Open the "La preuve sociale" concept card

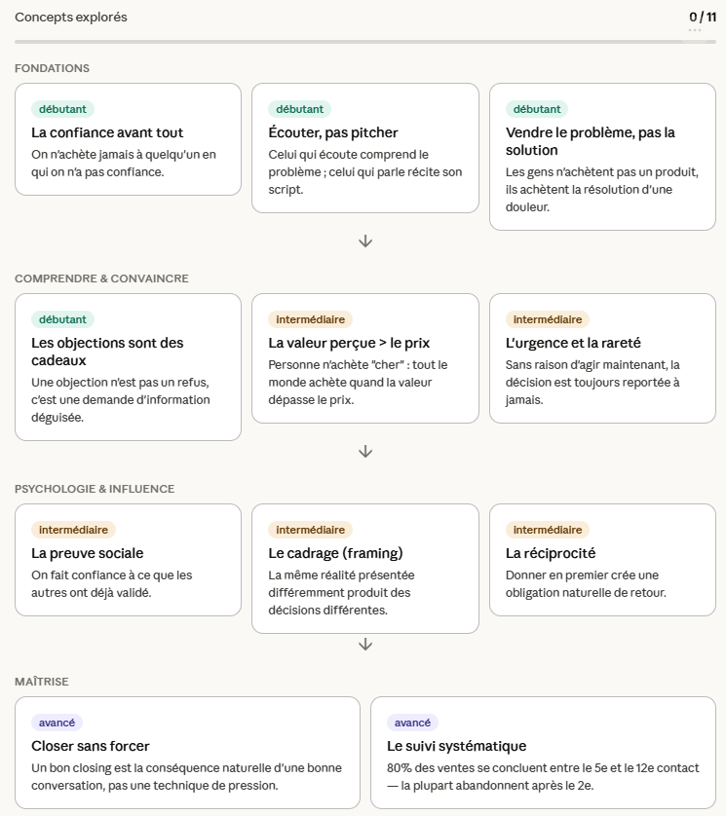(128, 560)
